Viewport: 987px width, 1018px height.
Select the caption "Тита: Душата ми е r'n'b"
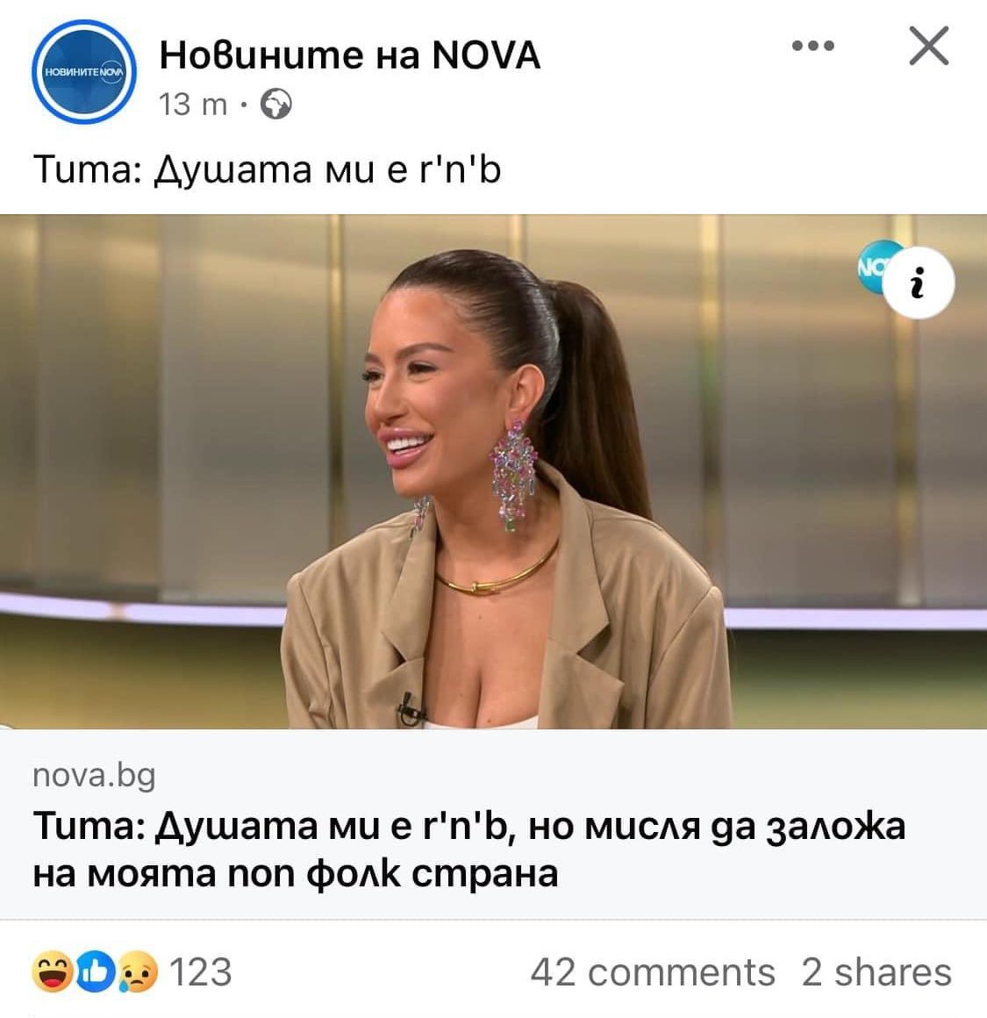pos(267,169)
